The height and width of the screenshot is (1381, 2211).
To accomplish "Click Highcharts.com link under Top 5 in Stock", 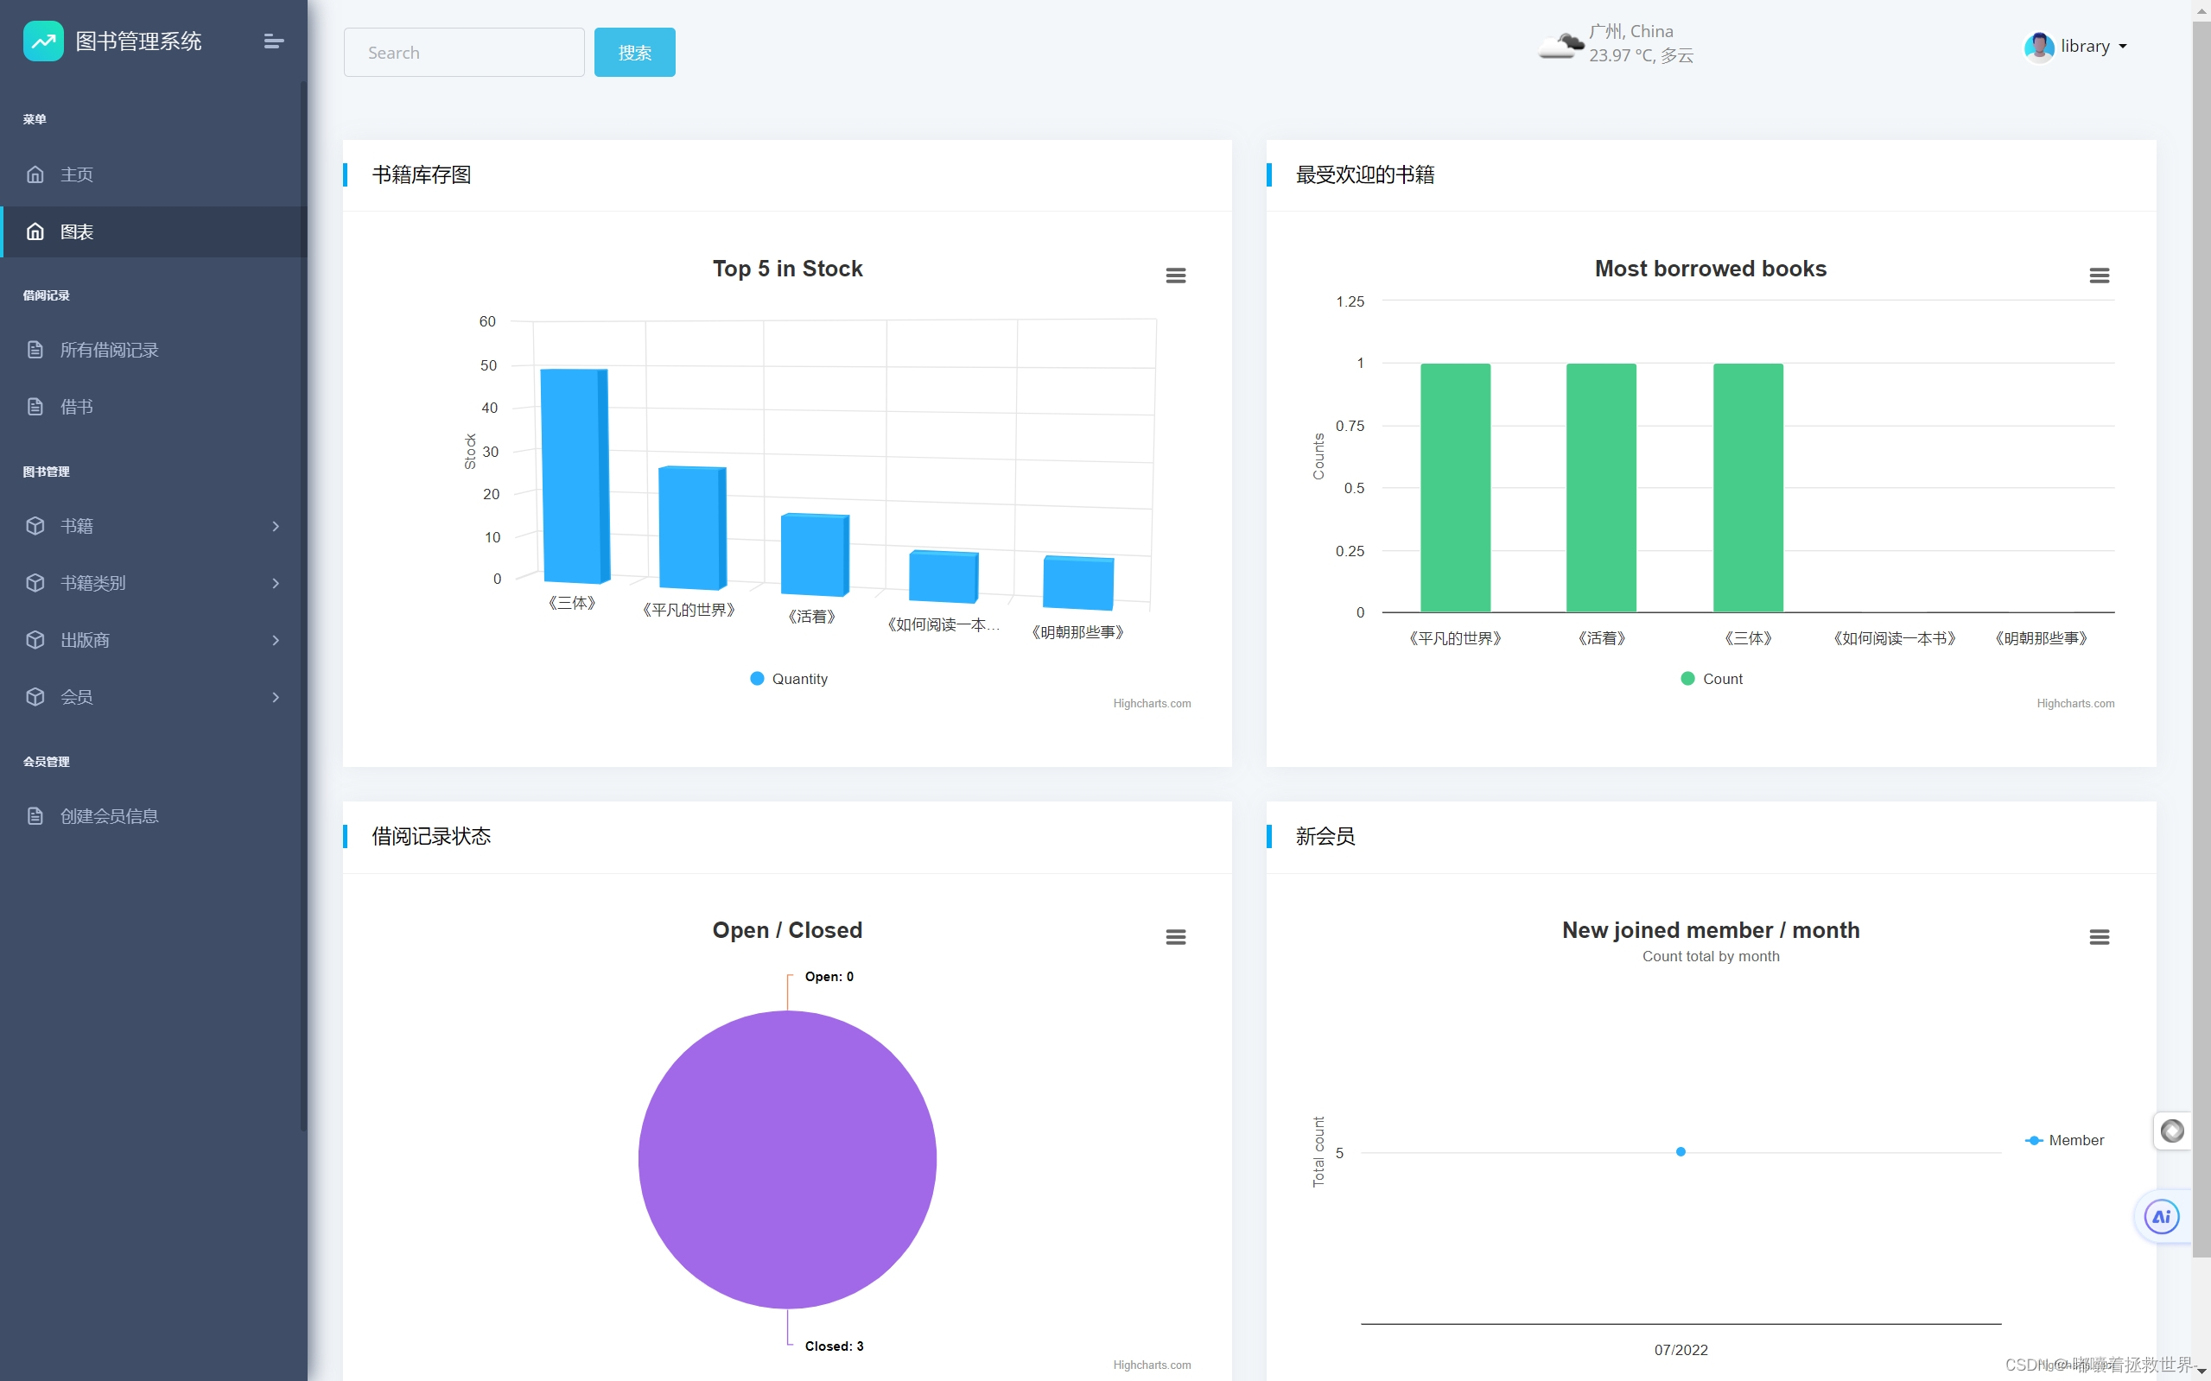I will tap(1151, 703).
